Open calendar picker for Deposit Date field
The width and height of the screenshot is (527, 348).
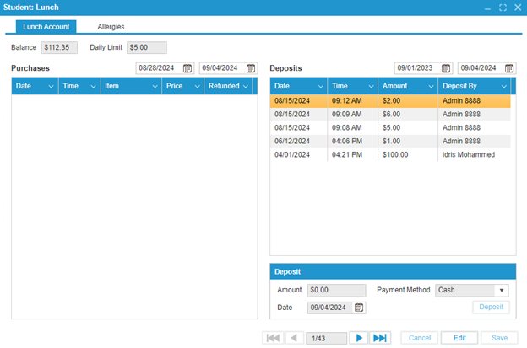[360, 308]
